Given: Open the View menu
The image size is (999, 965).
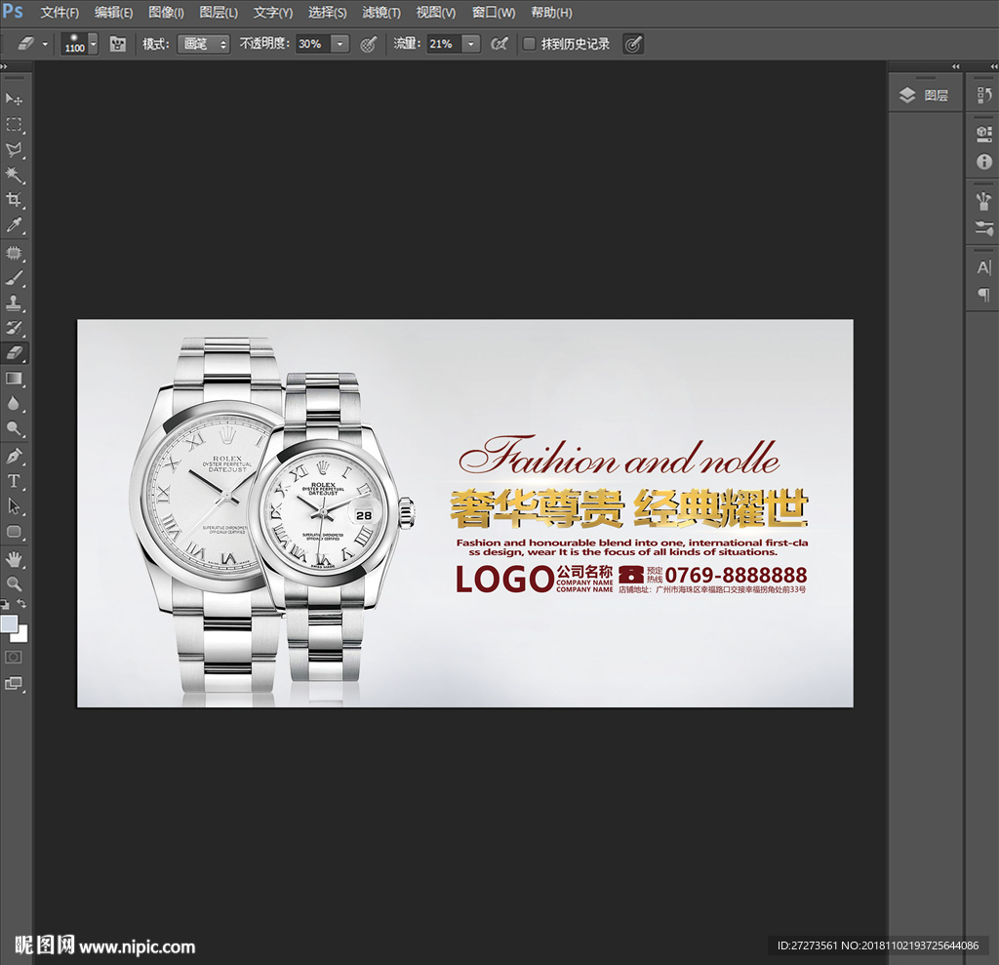Looking at the screenshot, I should pos(436,13).
